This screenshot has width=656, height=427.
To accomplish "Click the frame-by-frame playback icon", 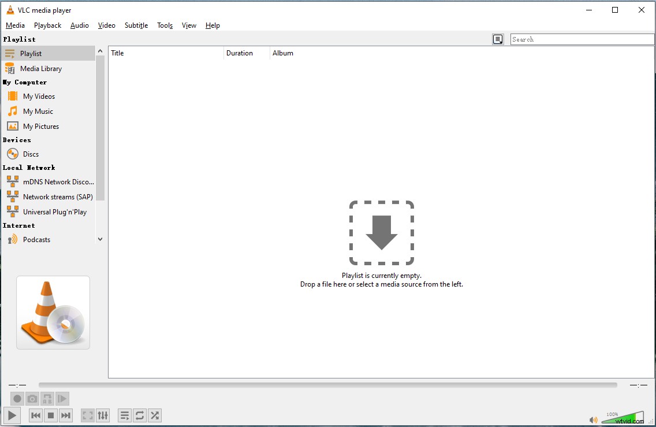I will 62,399.
